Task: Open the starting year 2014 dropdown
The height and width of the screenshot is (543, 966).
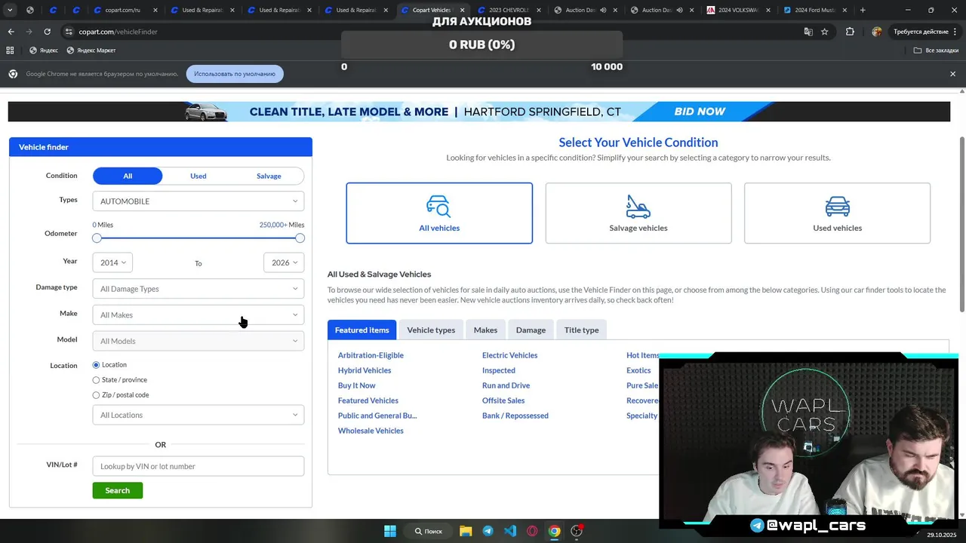Action: [x=112, y=262]
